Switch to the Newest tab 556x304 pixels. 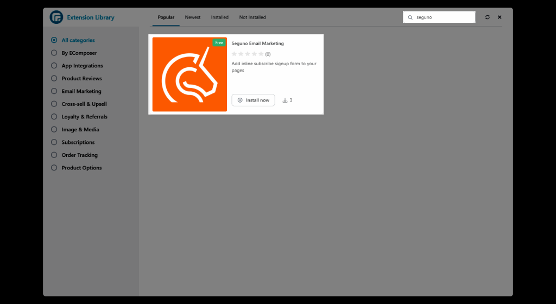tap(193, 17)
